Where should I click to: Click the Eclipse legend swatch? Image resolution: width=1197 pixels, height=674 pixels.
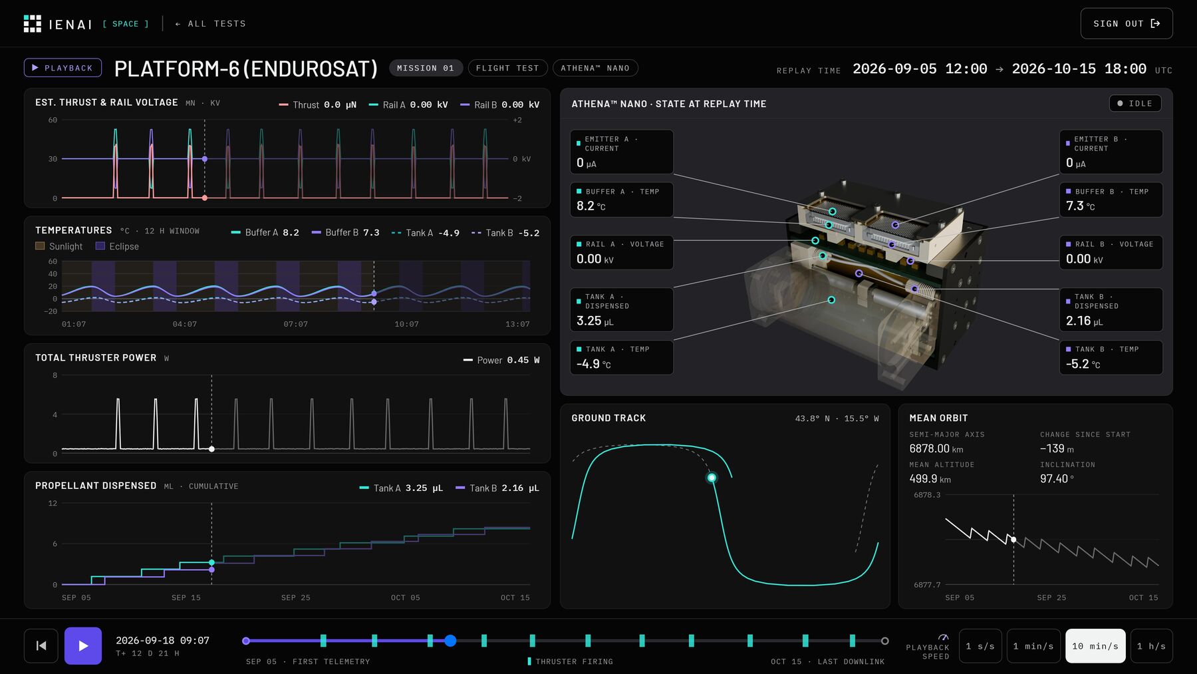pyautogui.click(x=100, y=246)
